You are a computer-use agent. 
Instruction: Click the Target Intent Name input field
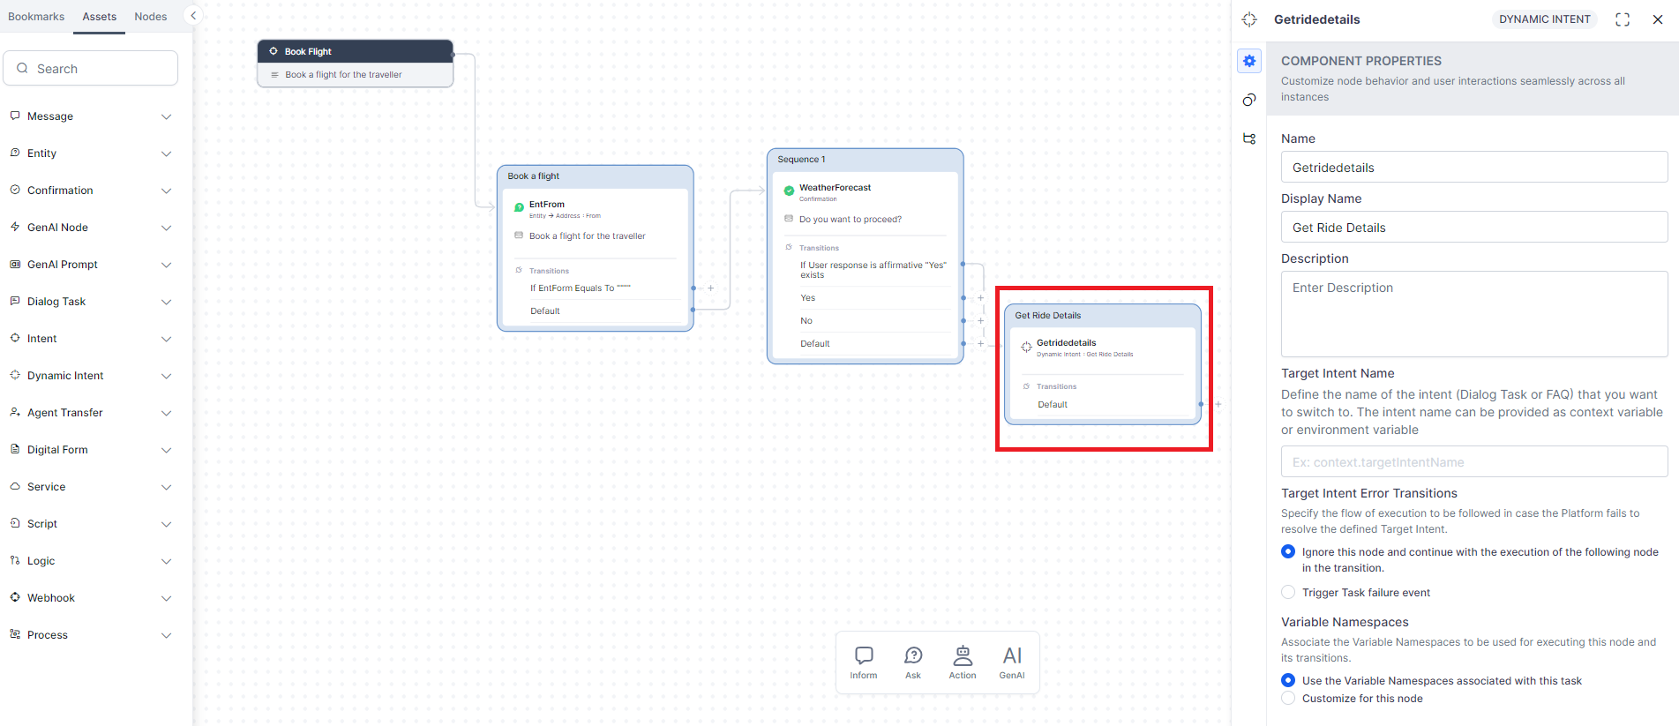point(1473,462)
